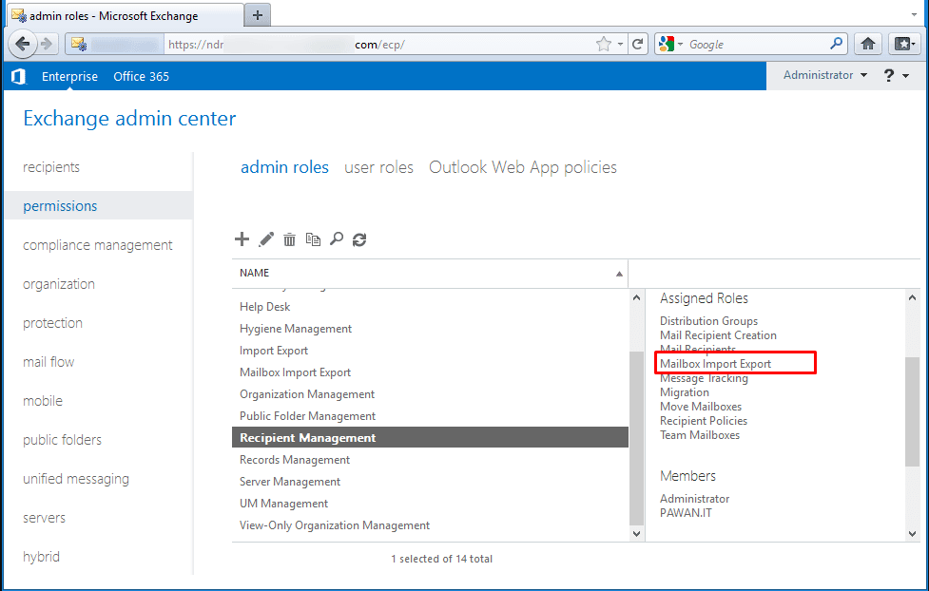Switch to the user roles tab
Viewport: 929px width, 591px height.
click(378, 167)
